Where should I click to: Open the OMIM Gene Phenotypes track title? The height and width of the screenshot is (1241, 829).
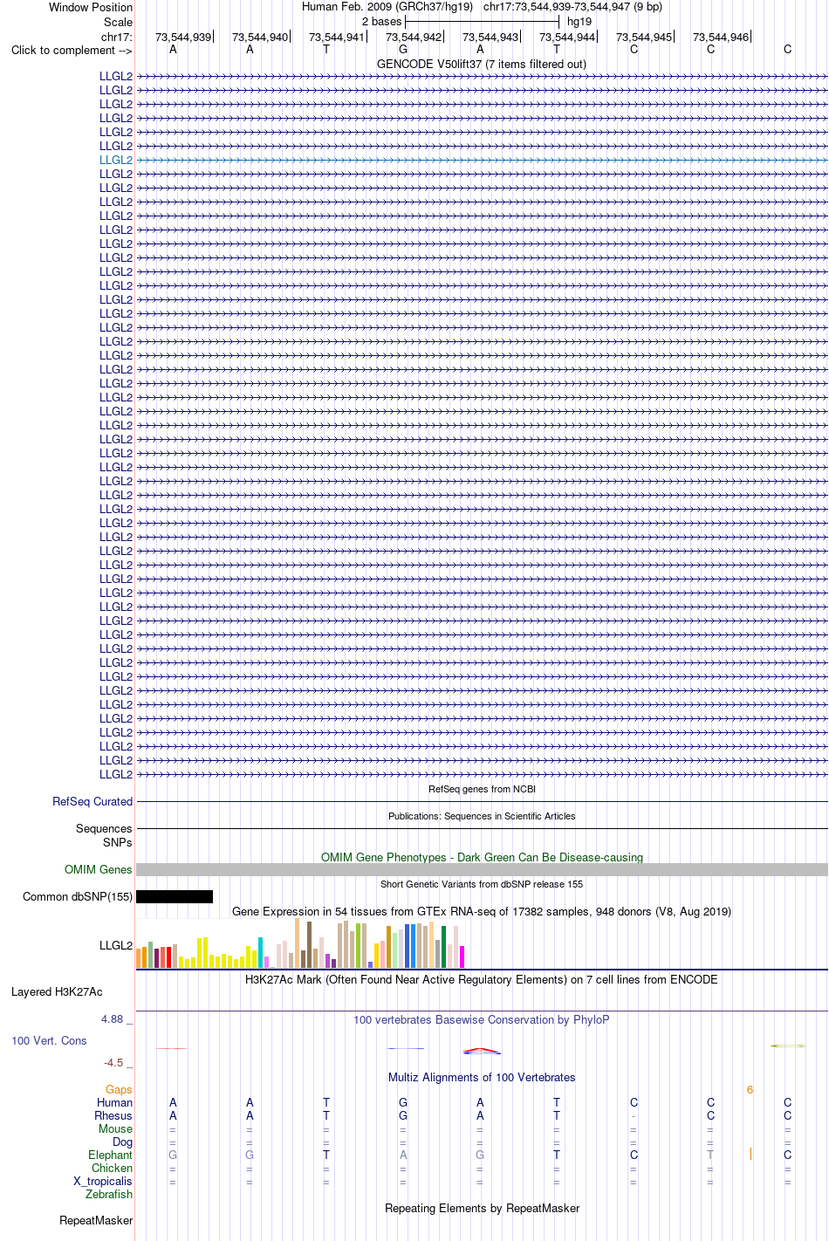click(482, 857)
